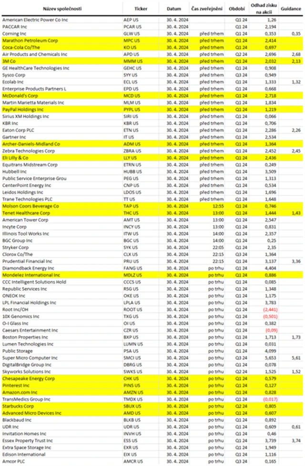
Task: Select guidance 3,36 for Prudential Financial
Action: coord(296,261)
